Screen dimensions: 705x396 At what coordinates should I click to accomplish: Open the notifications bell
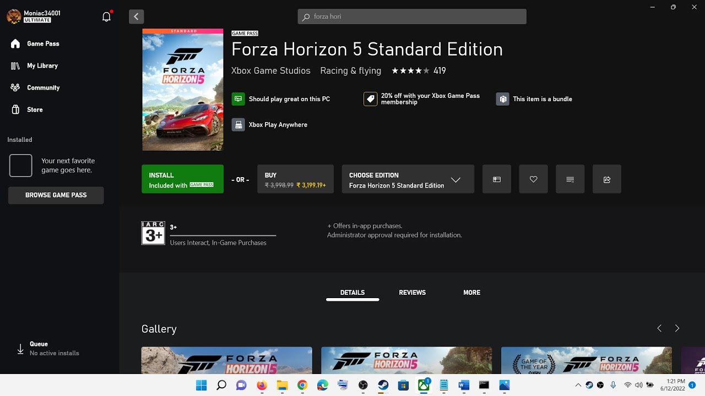click(x=107, y=16)
